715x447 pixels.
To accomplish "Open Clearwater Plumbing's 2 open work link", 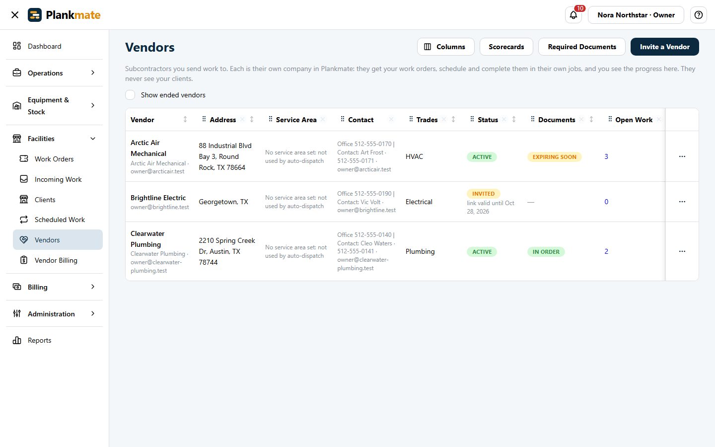I will click(x=606, y=251).
